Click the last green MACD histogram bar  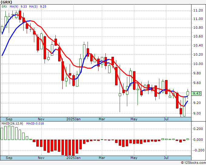(x=188, y=139)
